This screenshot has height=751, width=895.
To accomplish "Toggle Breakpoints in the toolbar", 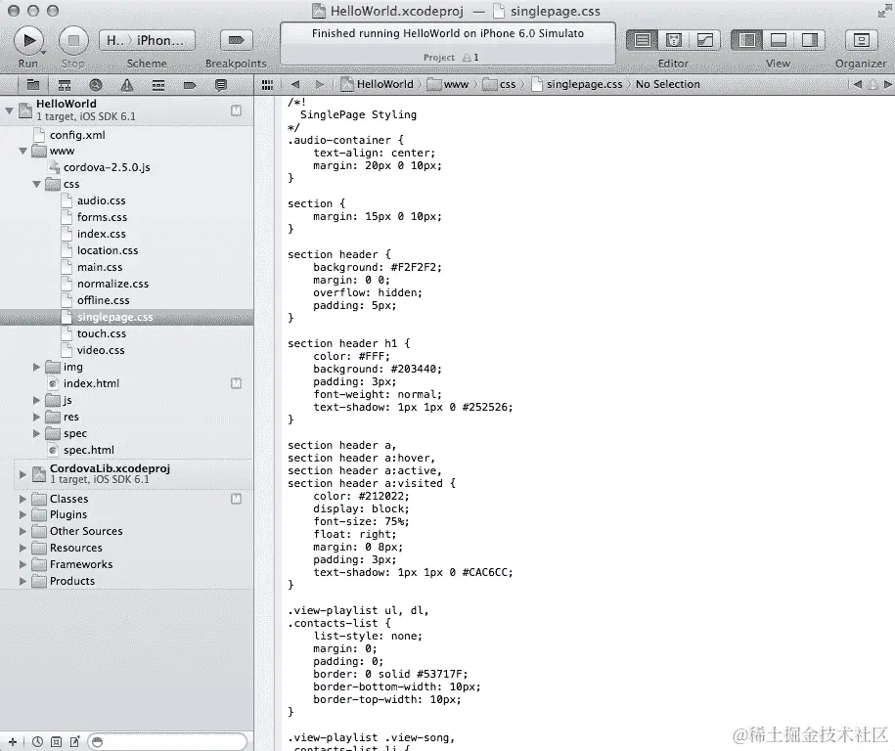I will coord(236,40).
